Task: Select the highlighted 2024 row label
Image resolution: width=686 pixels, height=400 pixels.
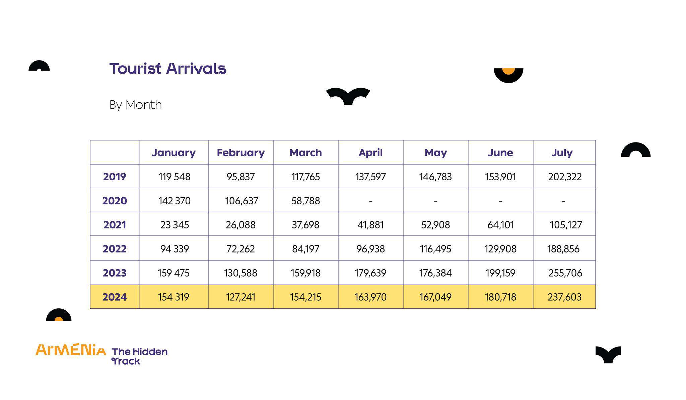Action: coord(115,297)
